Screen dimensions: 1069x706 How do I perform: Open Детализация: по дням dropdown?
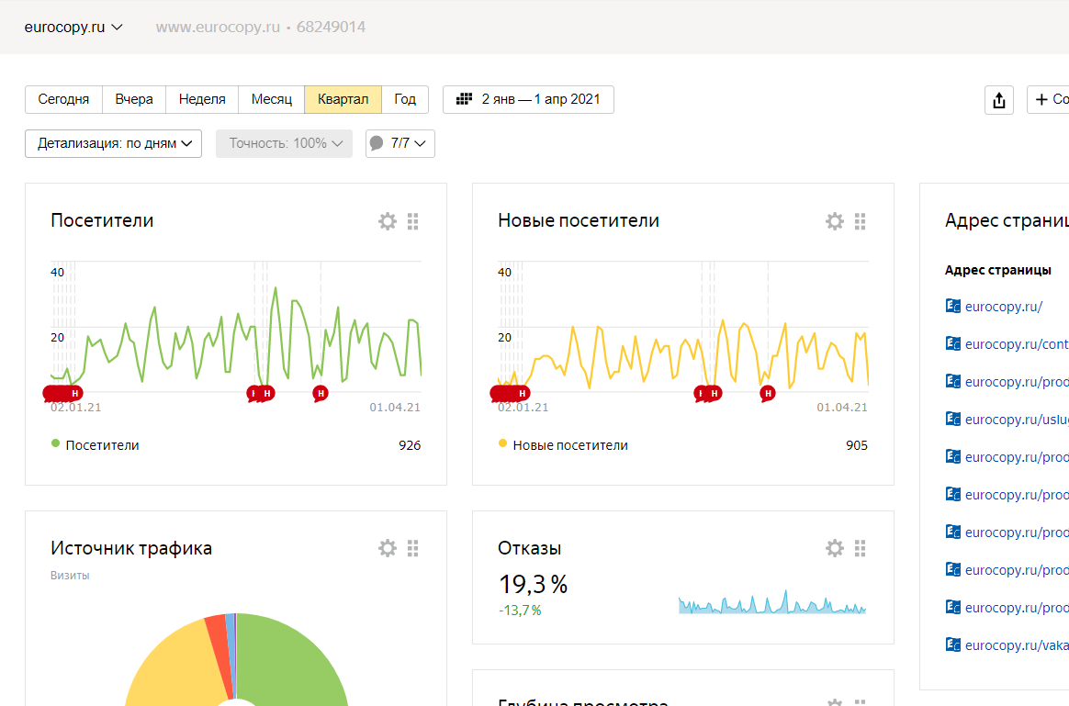pyautogui.click(x=113, y=144)
